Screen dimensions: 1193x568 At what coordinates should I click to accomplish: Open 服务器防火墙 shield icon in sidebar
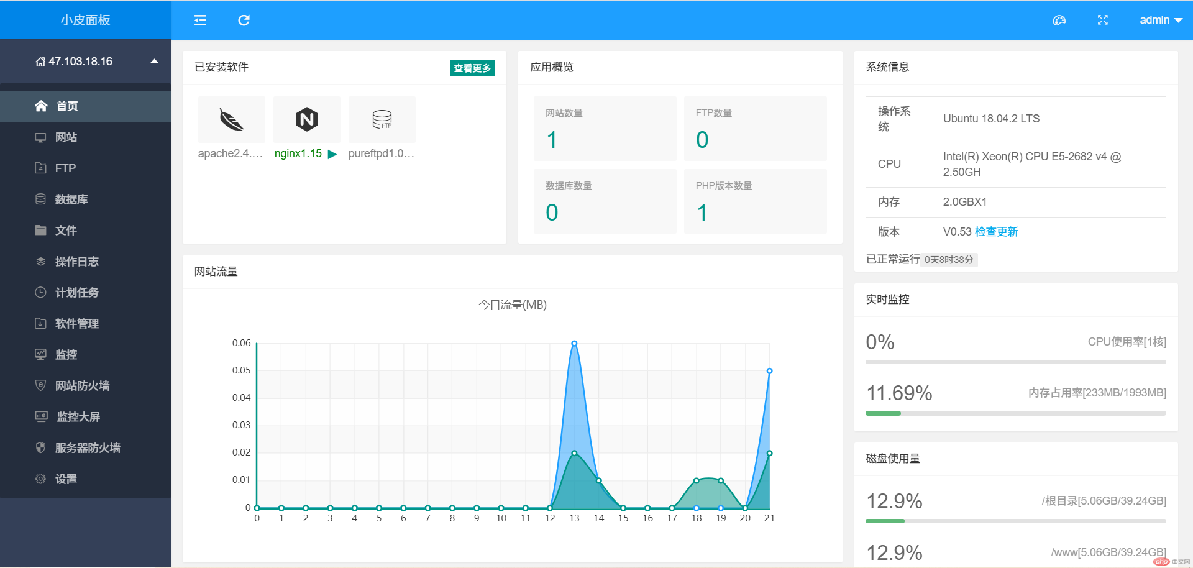point(40,447)
